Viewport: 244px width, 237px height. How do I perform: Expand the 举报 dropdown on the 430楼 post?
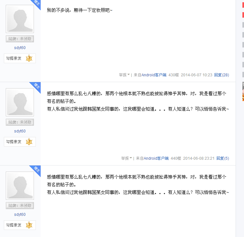[x=124, y=75]
